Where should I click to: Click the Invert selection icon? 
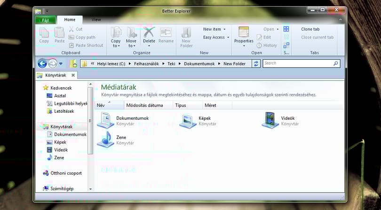[x=286, y=46]
